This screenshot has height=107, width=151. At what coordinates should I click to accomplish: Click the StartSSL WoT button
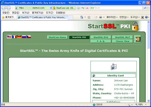[x=123, y=37]
